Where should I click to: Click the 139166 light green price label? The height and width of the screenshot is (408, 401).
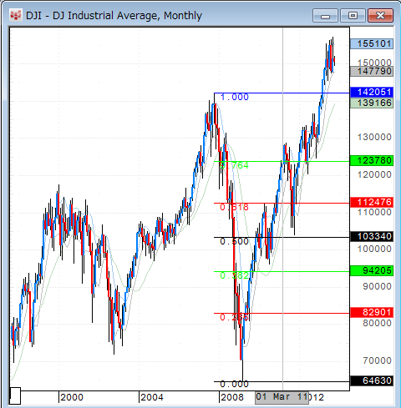[x=372, y=103]
